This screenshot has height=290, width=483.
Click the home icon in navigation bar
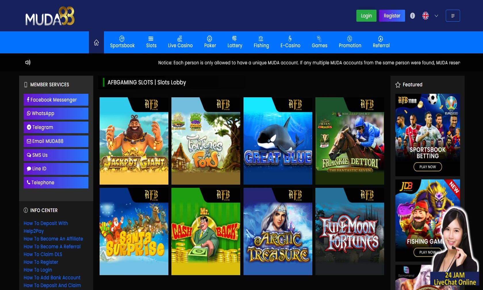coord(96,43)
